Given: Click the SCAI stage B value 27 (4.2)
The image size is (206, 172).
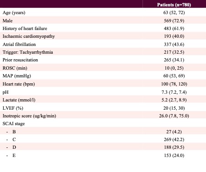Looking at the screenshot, I should point(174,132).
